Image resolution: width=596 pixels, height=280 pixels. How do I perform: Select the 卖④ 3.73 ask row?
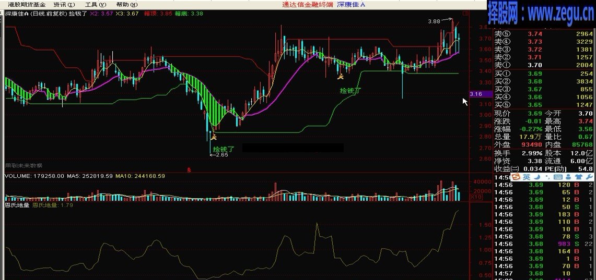coord(544,42)
